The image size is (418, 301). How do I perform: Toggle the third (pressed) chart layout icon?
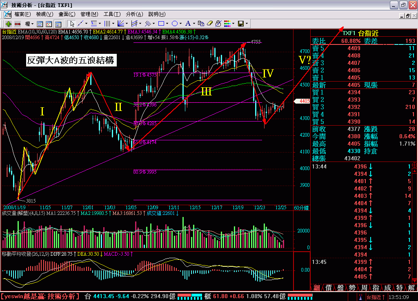(58, 24)
